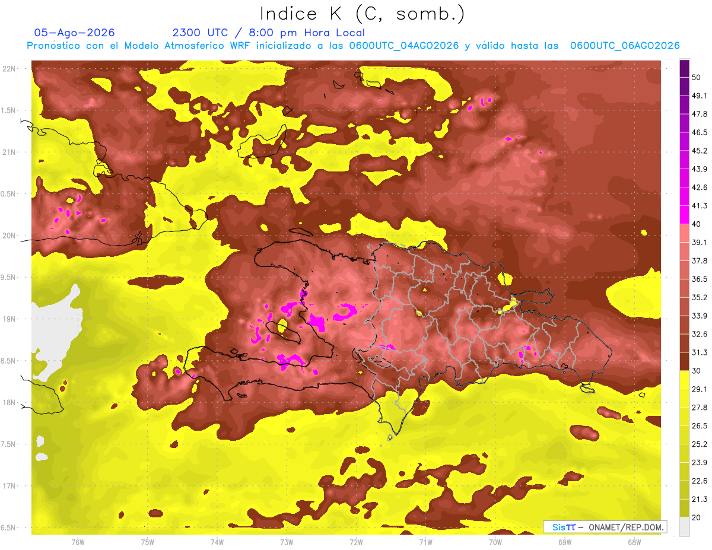Click the '2300 UTC / 8:00 pm Hora Local' time text

point(269,33)
